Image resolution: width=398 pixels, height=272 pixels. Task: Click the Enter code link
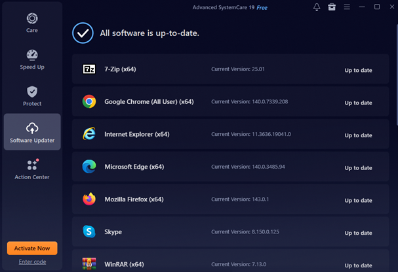tap(32, 262)
